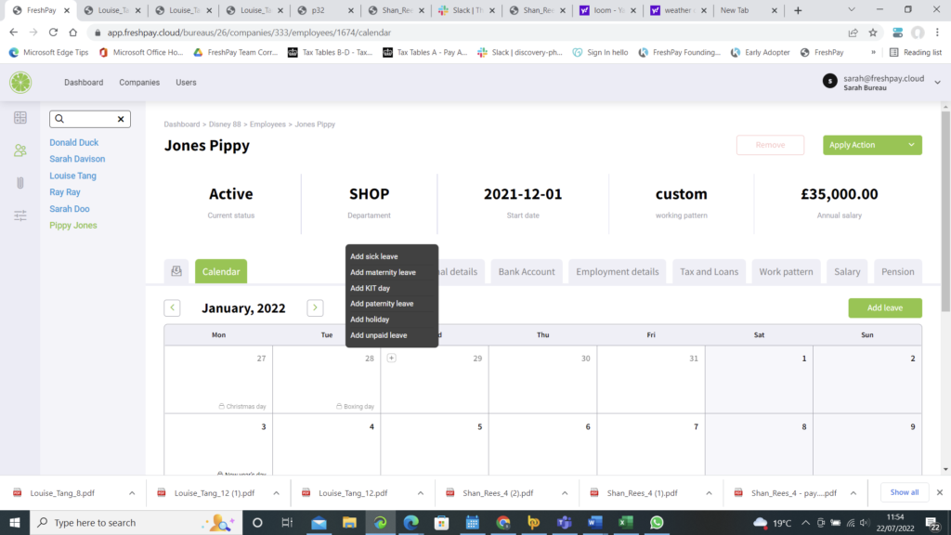Expand the user account dropdown chevron
The height and width of the screenshot is (535, 951).
point(937,83)
